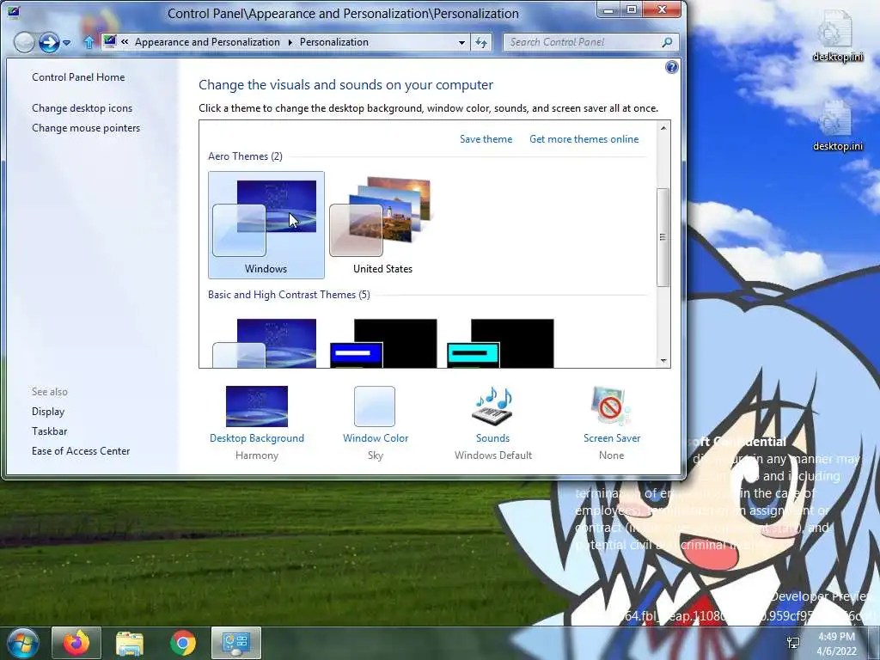Open Taskbar under See also

point(49,431)
